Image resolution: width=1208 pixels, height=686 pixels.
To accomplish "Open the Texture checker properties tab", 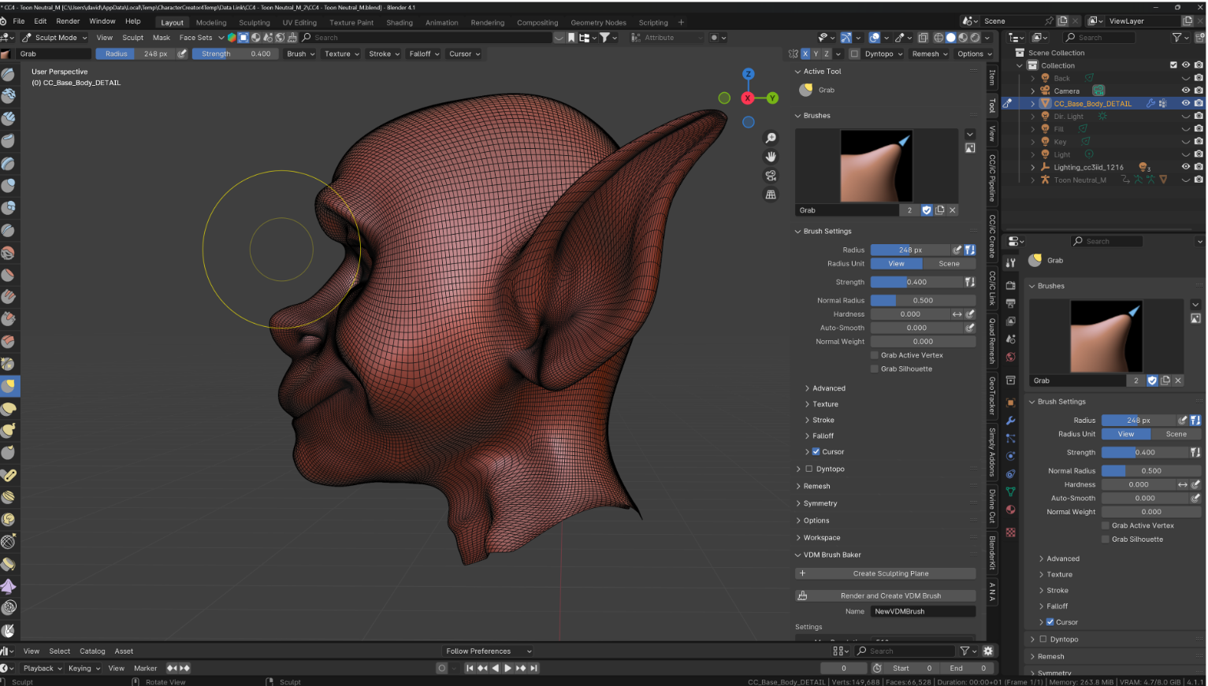I will pos(1011,532).
